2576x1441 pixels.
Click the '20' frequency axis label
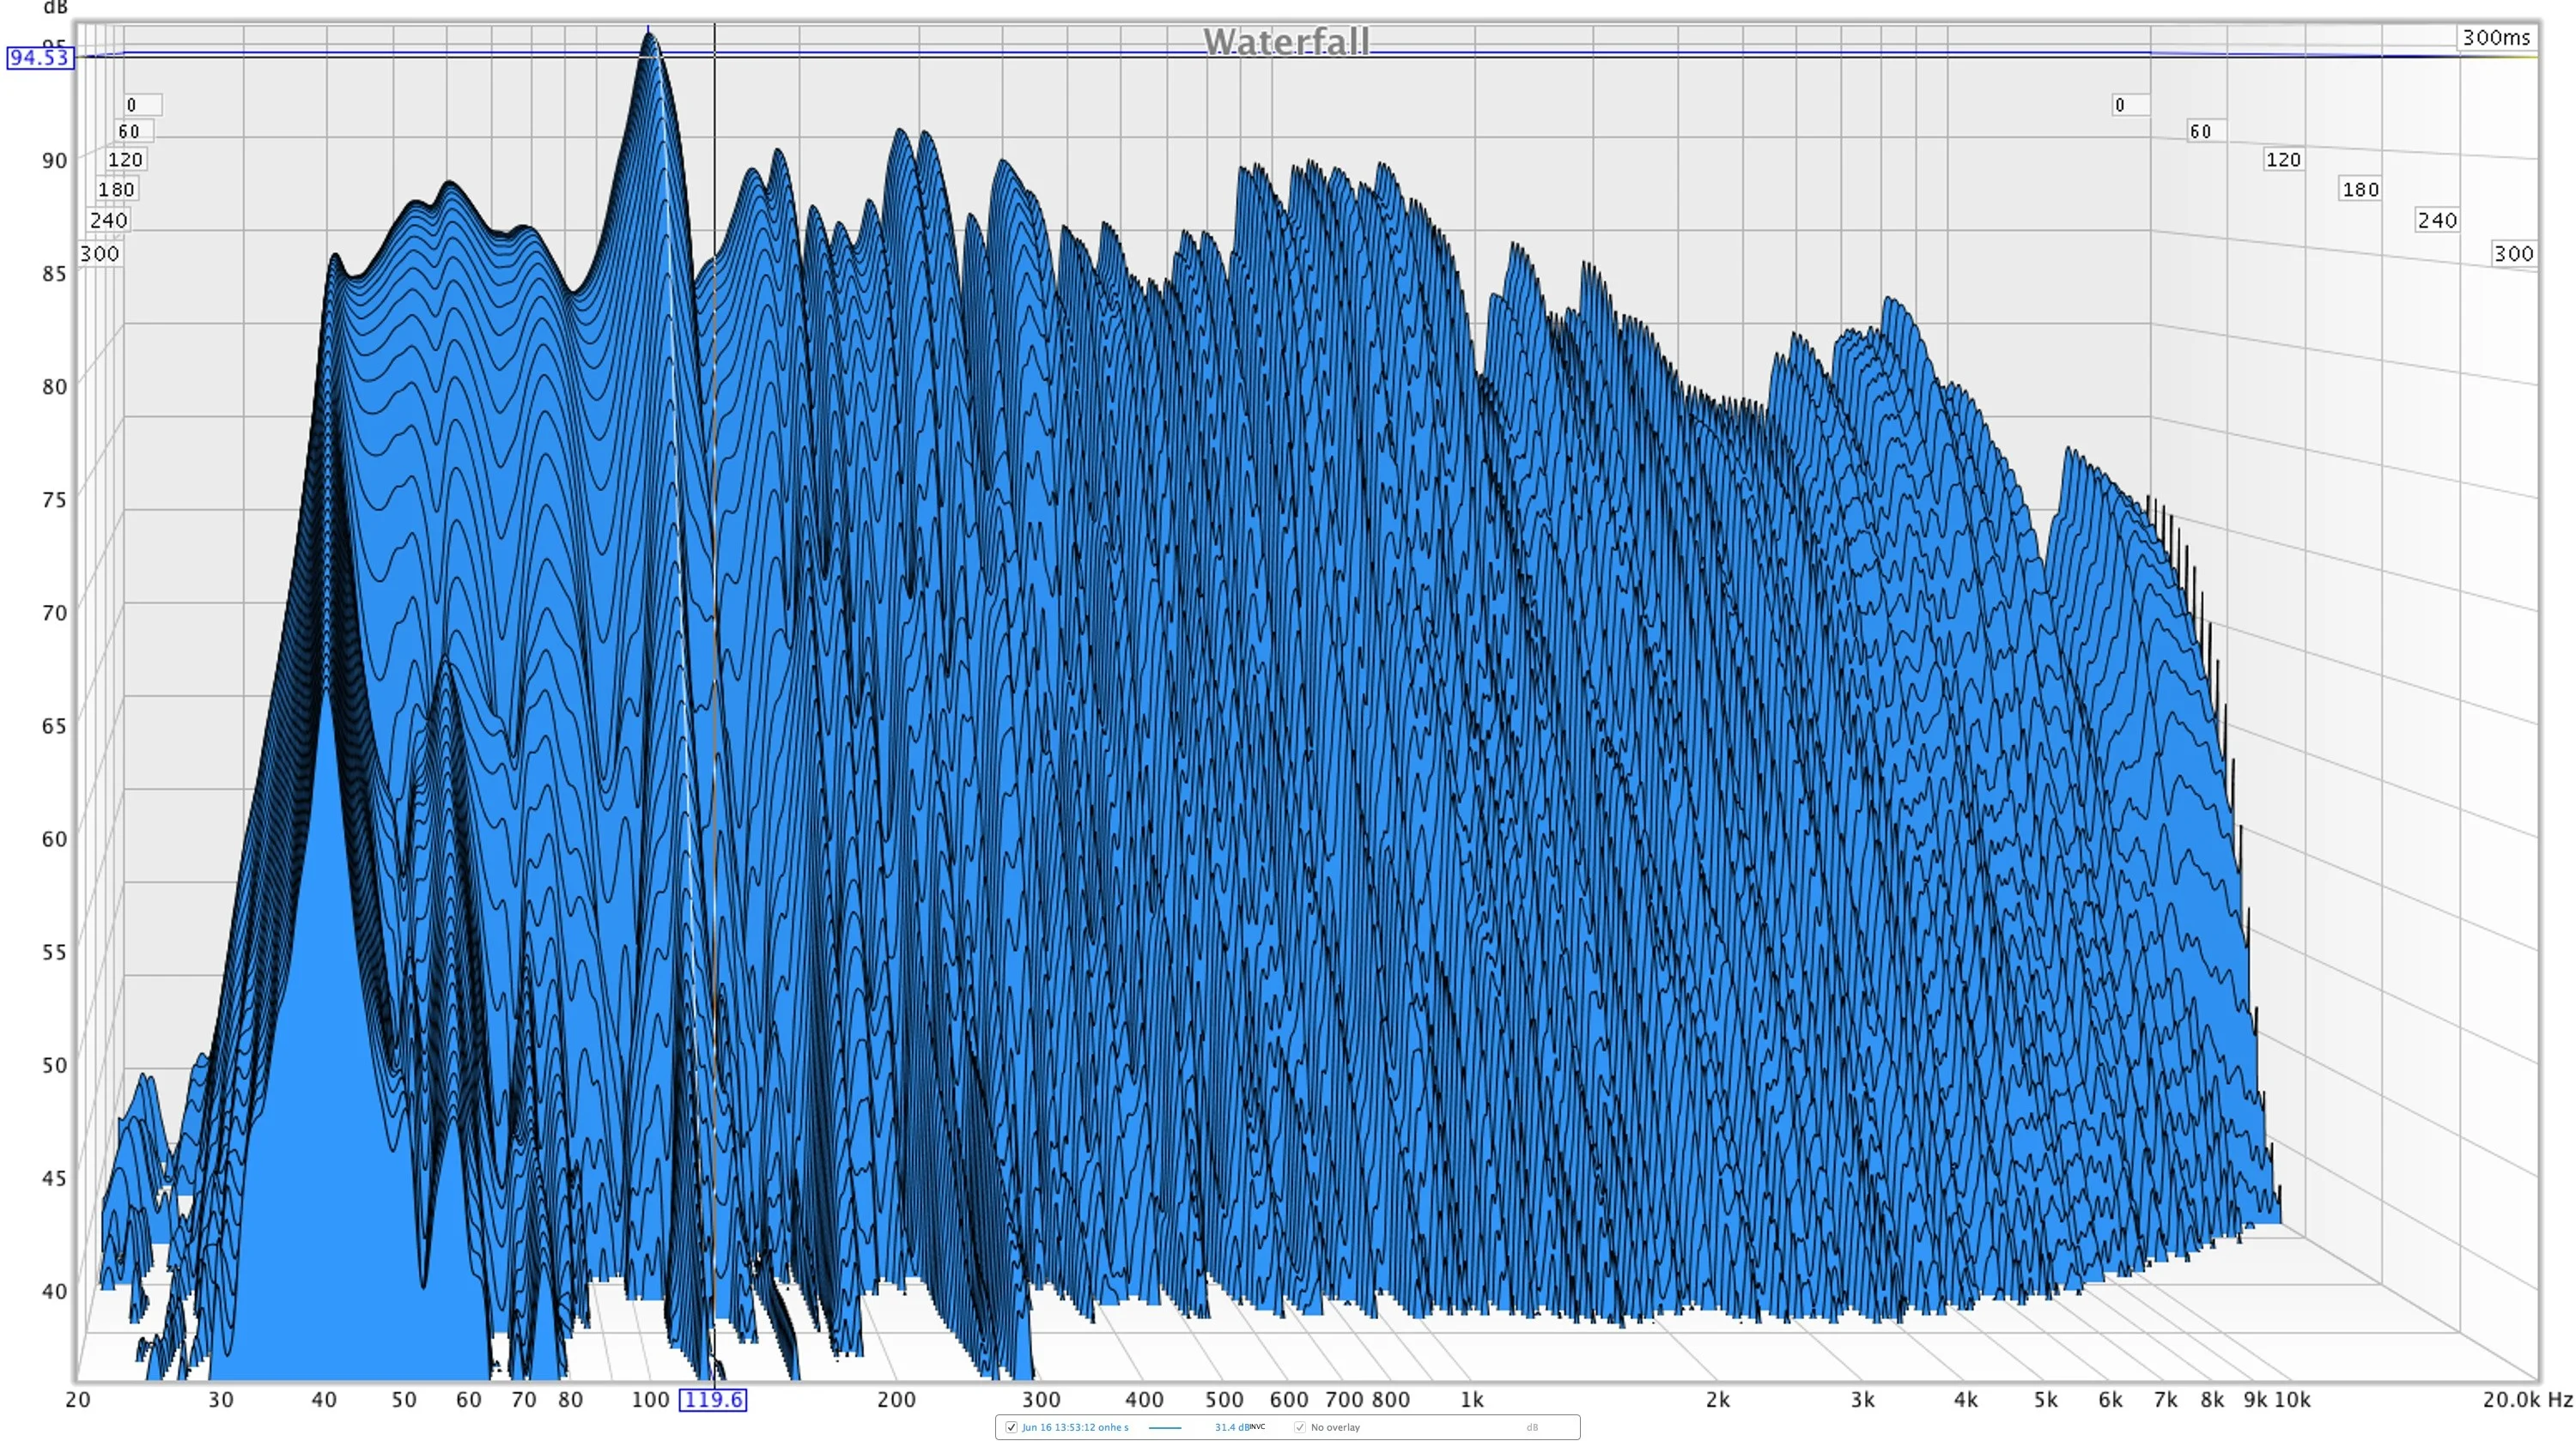click(78, 1399)
